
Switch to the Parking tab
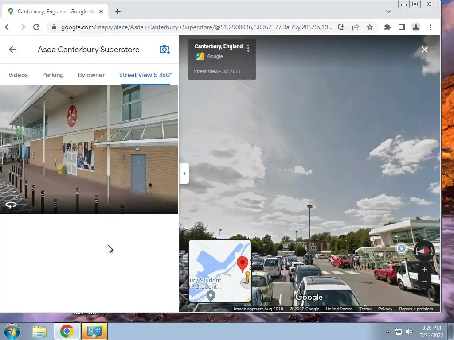point(53,75)
